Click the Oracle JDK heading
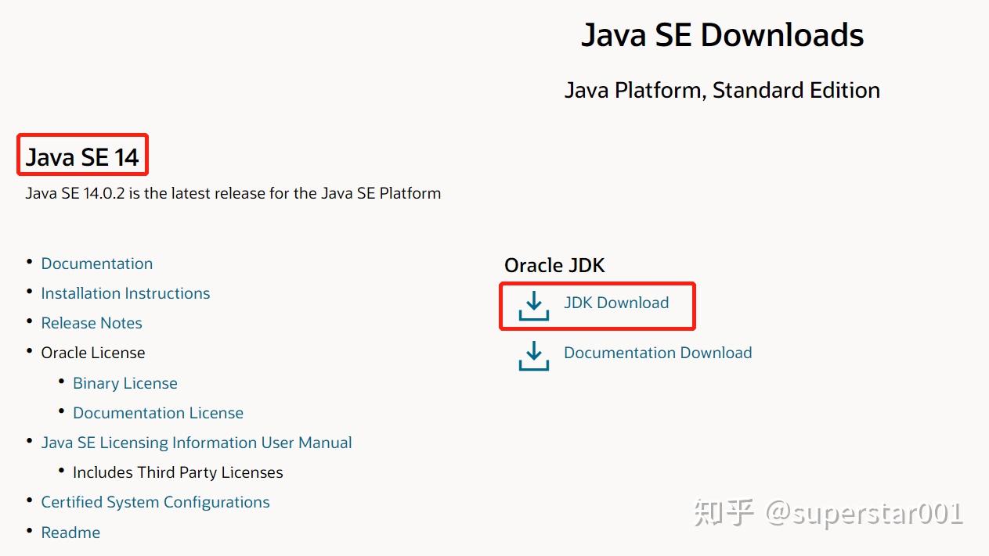Viewport: 989px width, 556px height. (x=554, y=265)
